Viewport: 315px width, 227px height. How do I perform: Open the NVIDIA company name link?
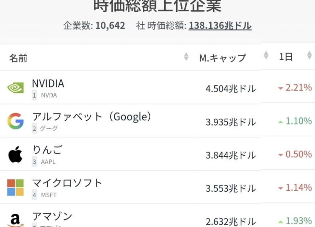point(48,83)
